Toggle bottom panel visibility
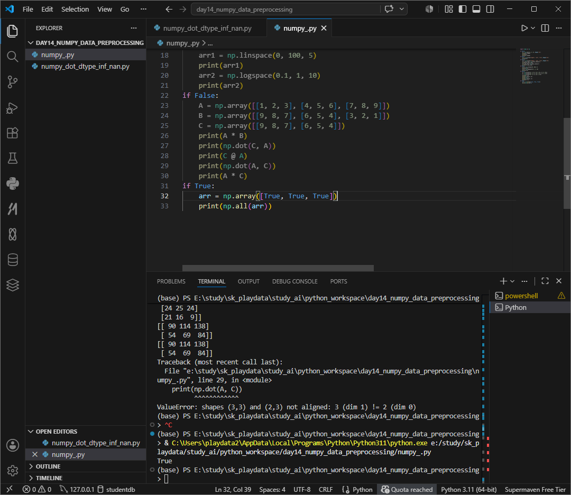The width and height of the screenshot is (571, 495). coord(476,9)
